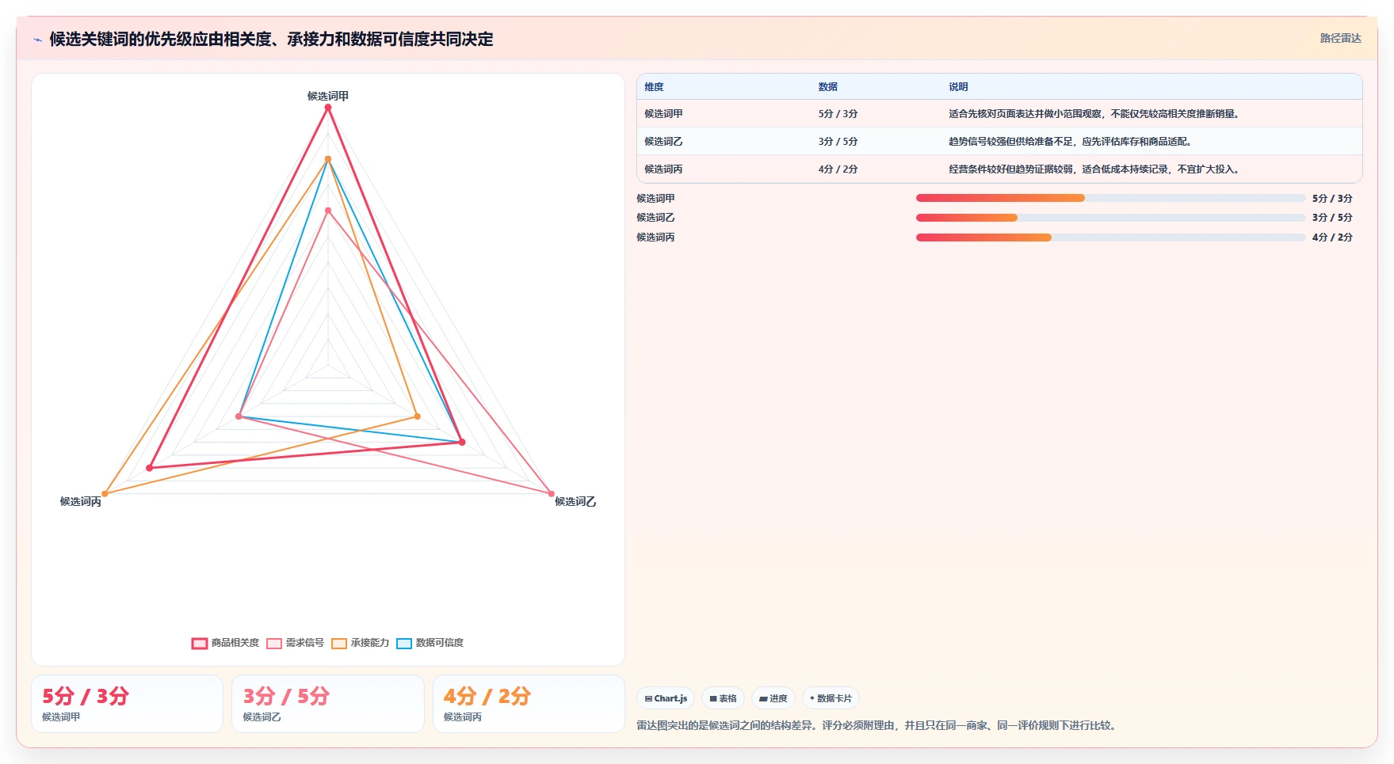Click the description starting 适合先核对页面表达
This screenshot has height=764, width=1394.
click(x=1094, y=114)
